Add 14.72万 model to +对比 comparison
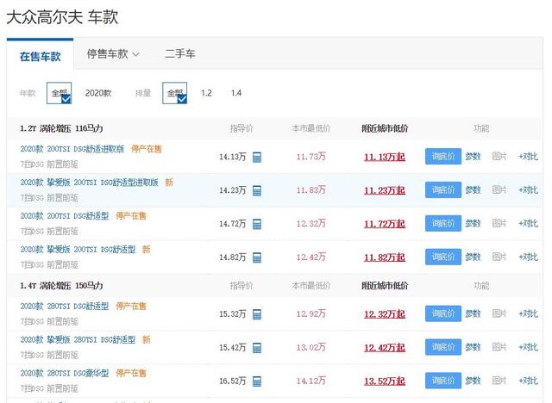 (x=528, y=224)
